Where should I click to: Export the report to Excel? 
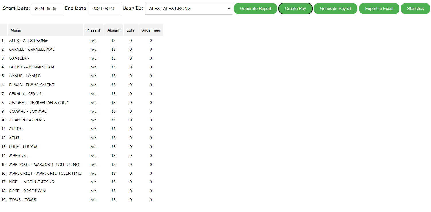click(379, 9)
